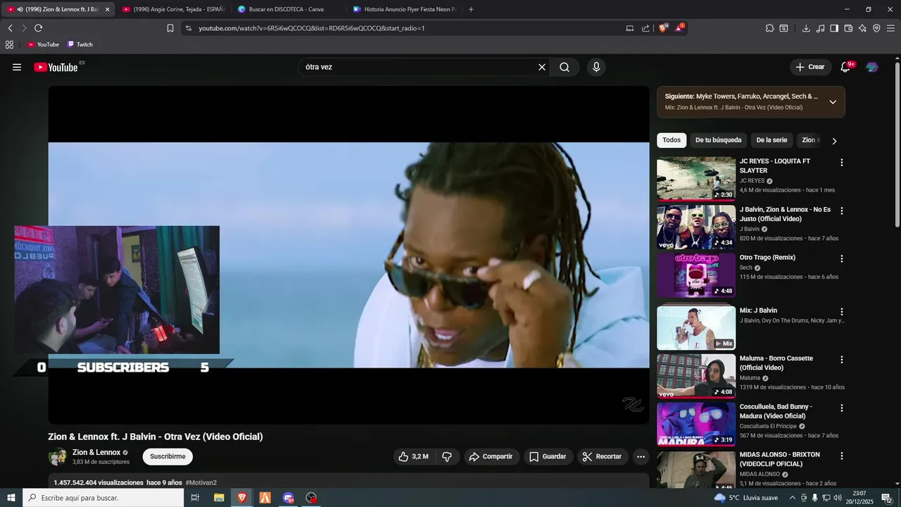Viewport: 901px width, 507px height.
Task: Open Leo AI sparkle icon
Action: pos(862,28)
